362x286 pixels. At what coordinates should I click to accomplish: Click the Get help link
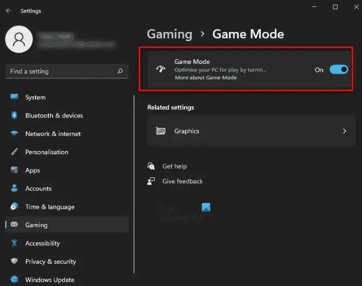point(174,166)
